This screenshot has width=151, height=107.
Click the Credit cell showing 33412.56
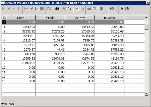point(50,36)
